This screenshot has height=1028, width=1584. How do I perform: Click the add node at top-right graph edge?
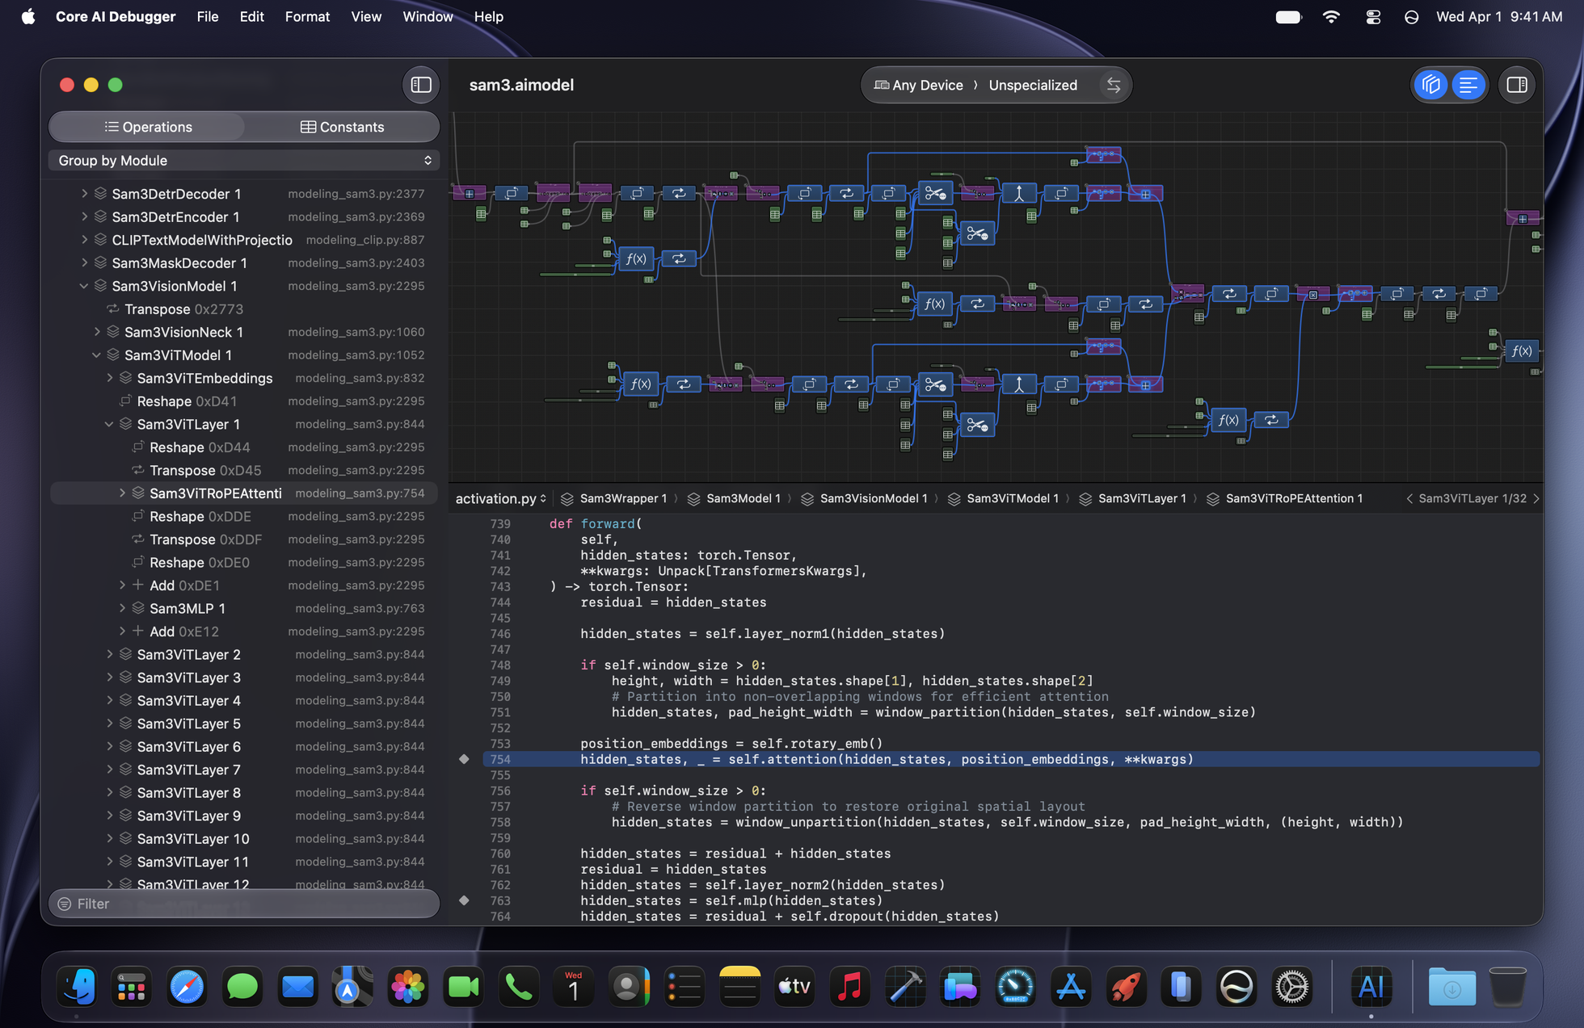(x=1523, y=219)
